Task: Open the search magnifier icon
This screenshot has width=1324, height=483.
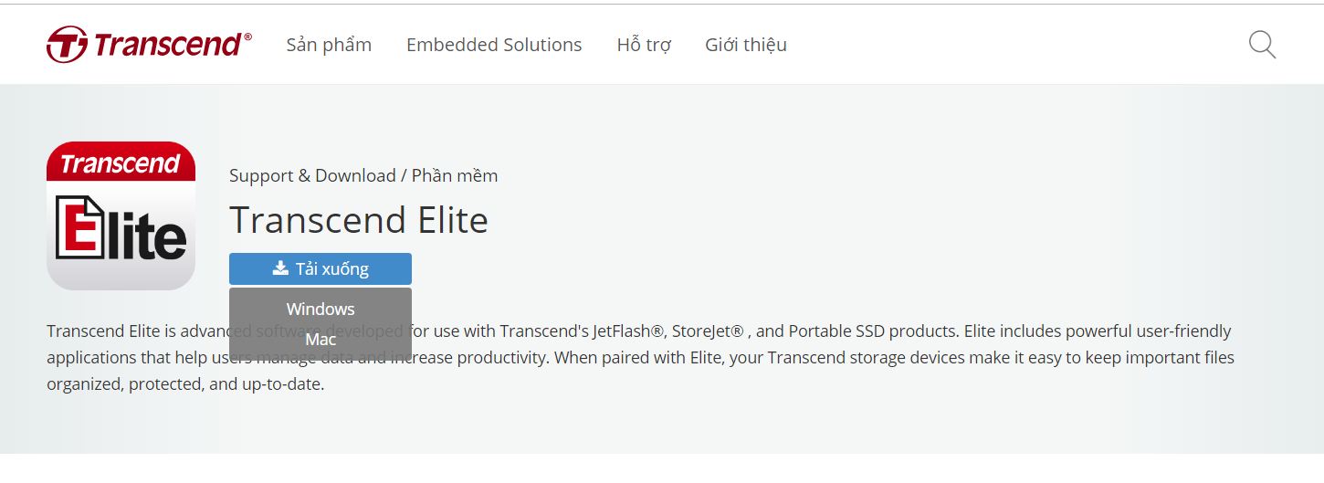Action: click(1262, 45)
